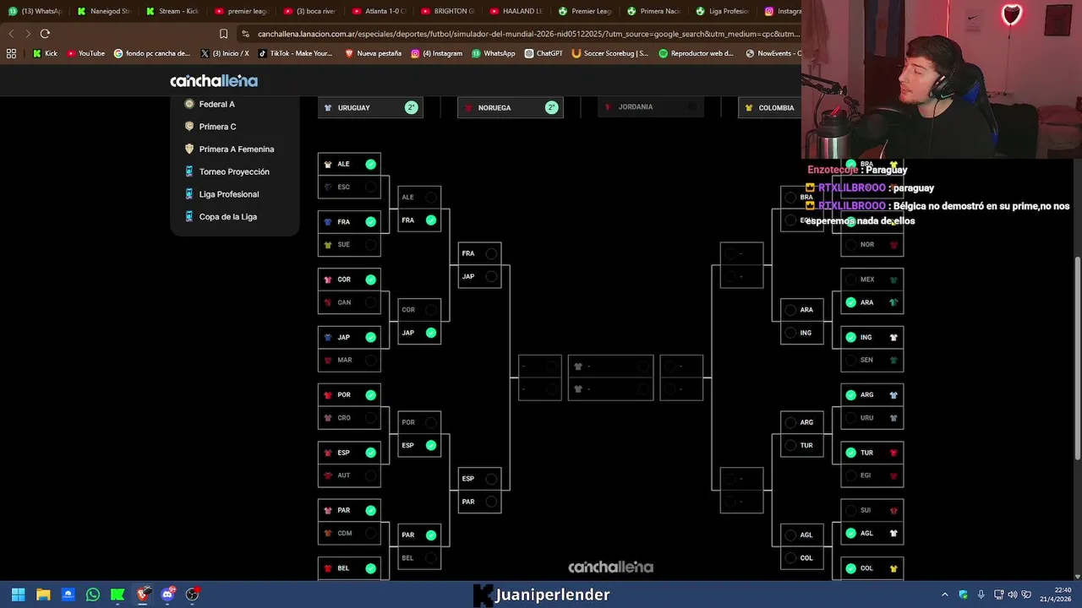
Task: Switch to the Primera Nacional tab
Action: coord(655,11)
